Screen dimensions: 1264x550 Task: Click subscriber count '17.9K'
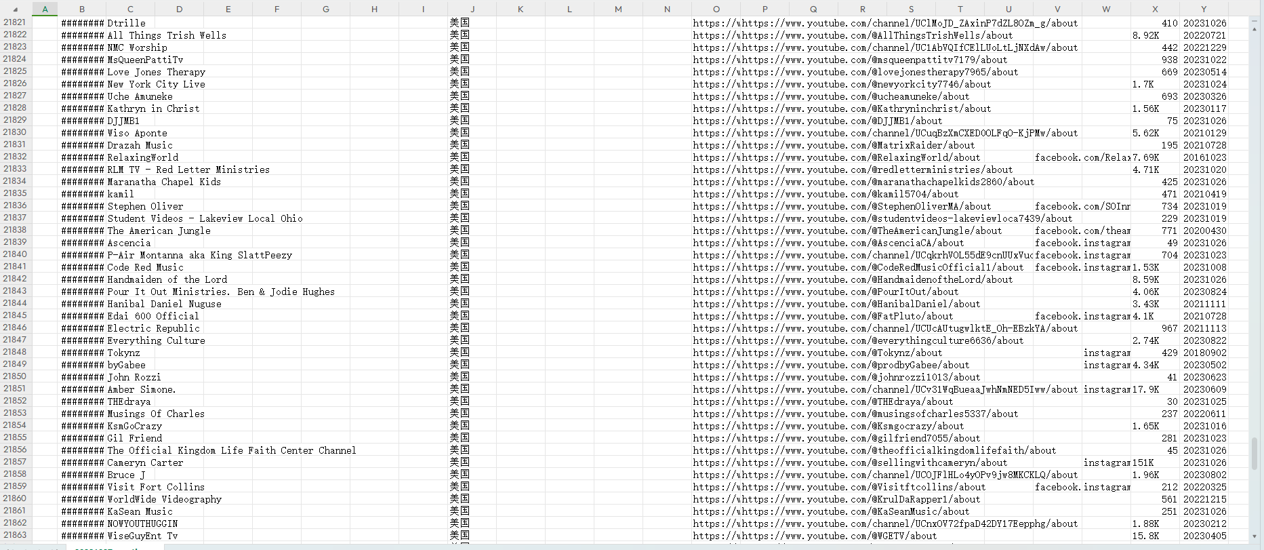(x=1145, y=389)
